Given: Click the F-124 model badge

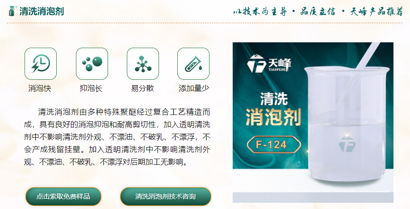Looking at the screenshot, I should [x=274, y=144].
